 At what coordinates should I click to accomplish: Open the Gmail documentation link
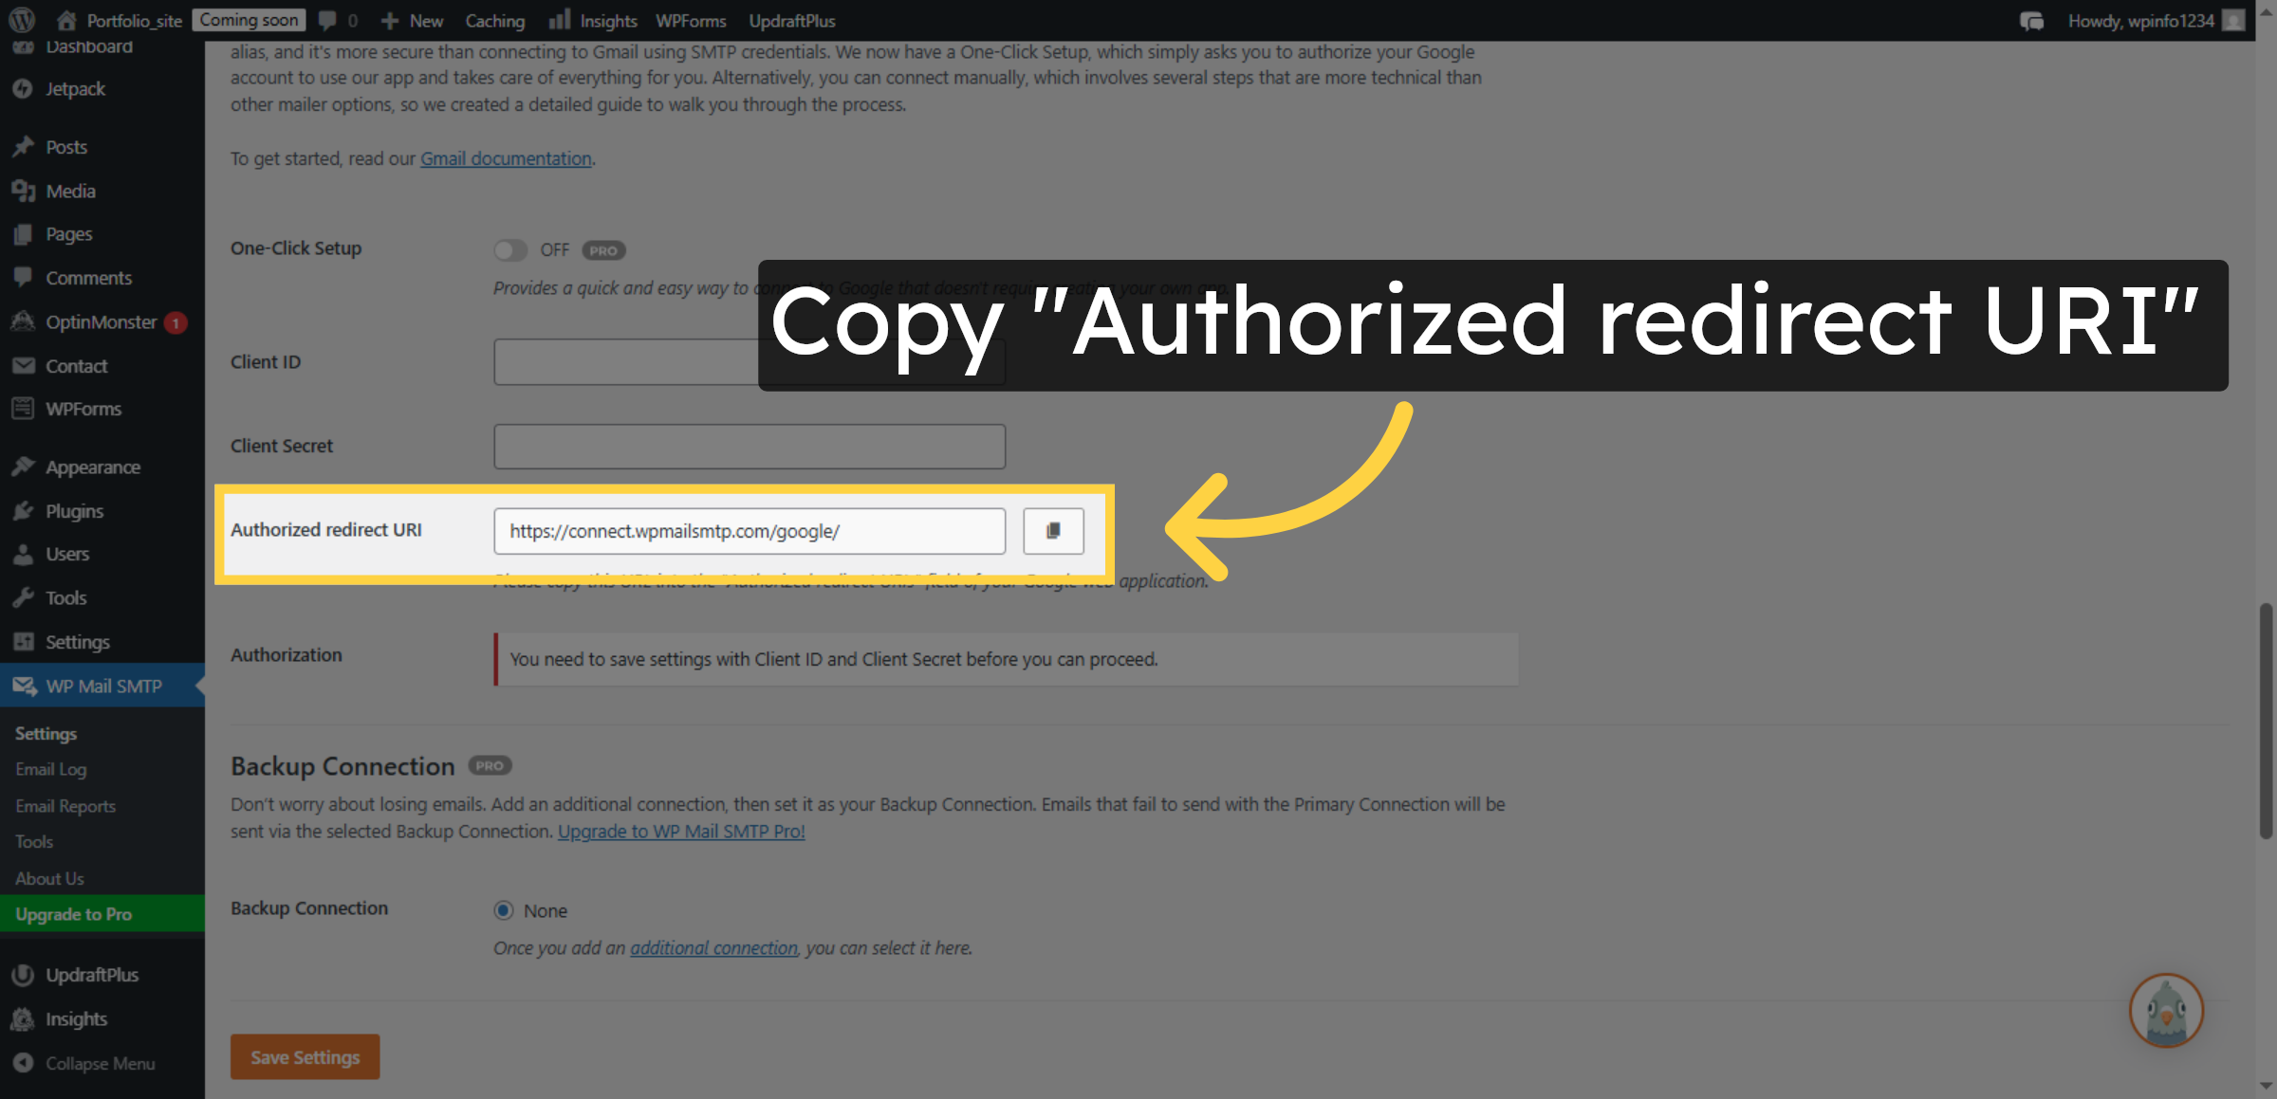(505, 158)
